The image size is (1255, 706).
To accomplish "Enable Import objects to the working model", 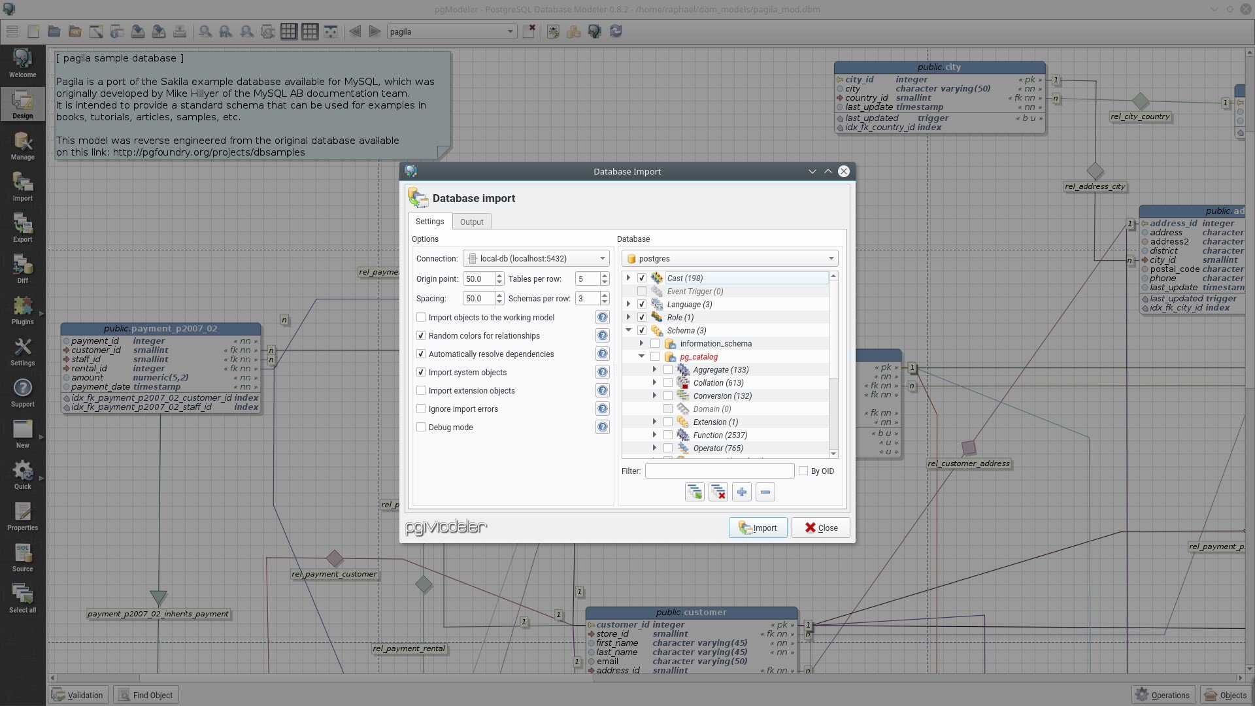I will click(x=421, y=317).
